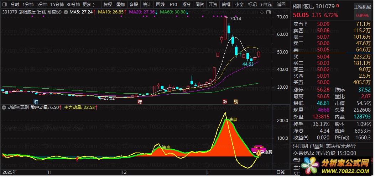Click the 增 event marker on chart
The height and width of the screenshot is (177, 375).
pyautogui.click(x=140, y=102)
